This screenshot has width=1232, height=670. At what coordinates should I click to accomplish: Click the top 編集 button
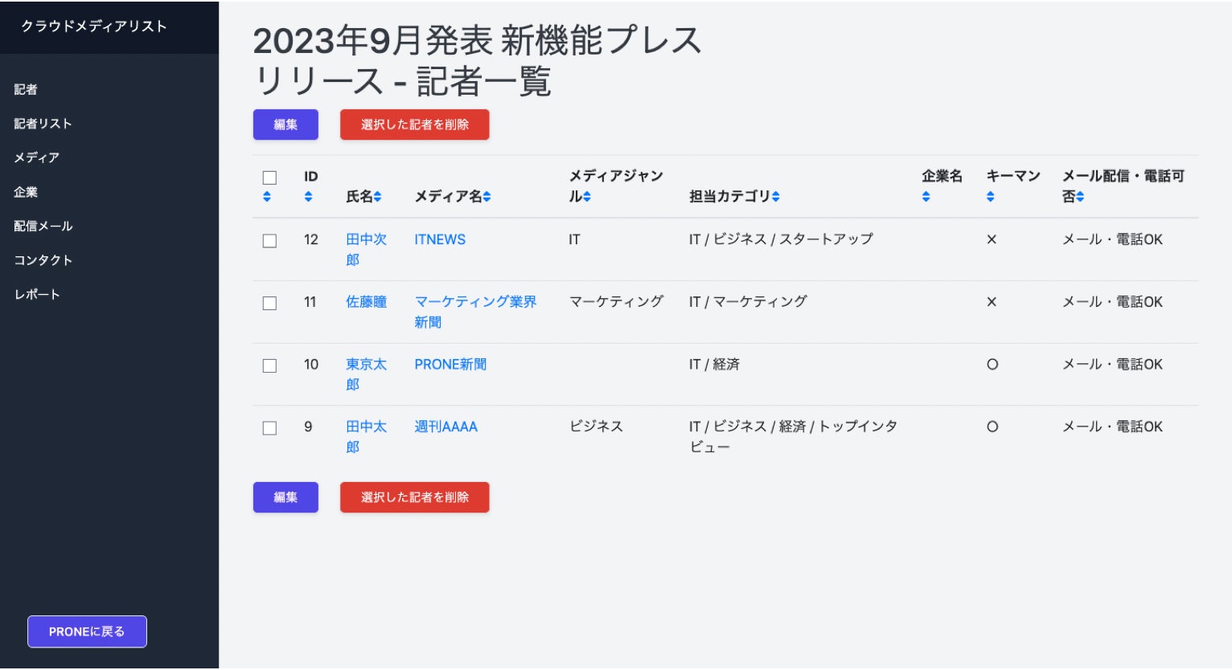tap(285, 125)
